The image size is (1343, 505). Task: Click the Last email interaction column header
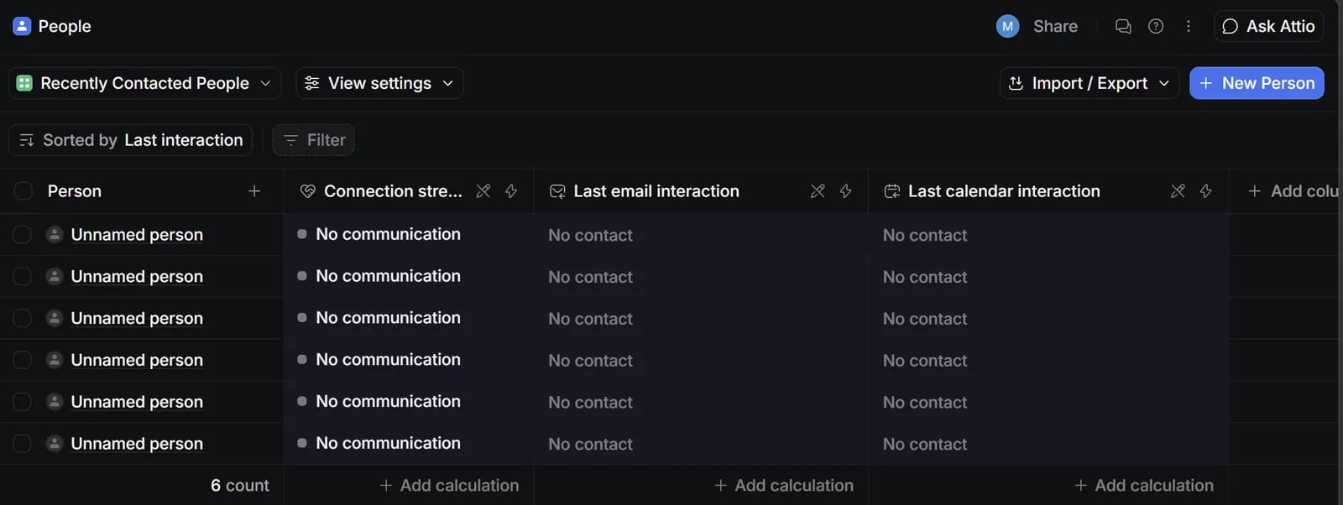point(701,191)
